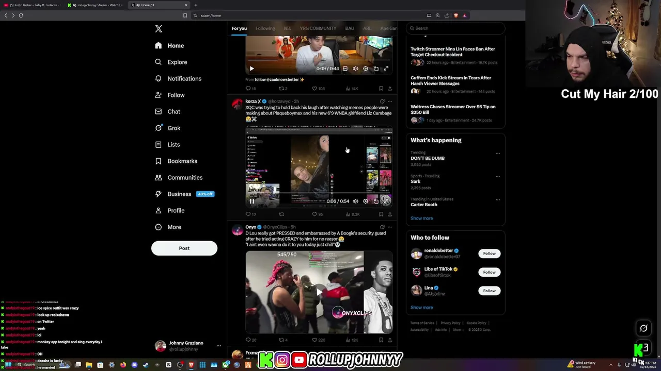This screenshot has width=661, height=371.
Task: Open more options on korza's post
Action: point(390,102)
